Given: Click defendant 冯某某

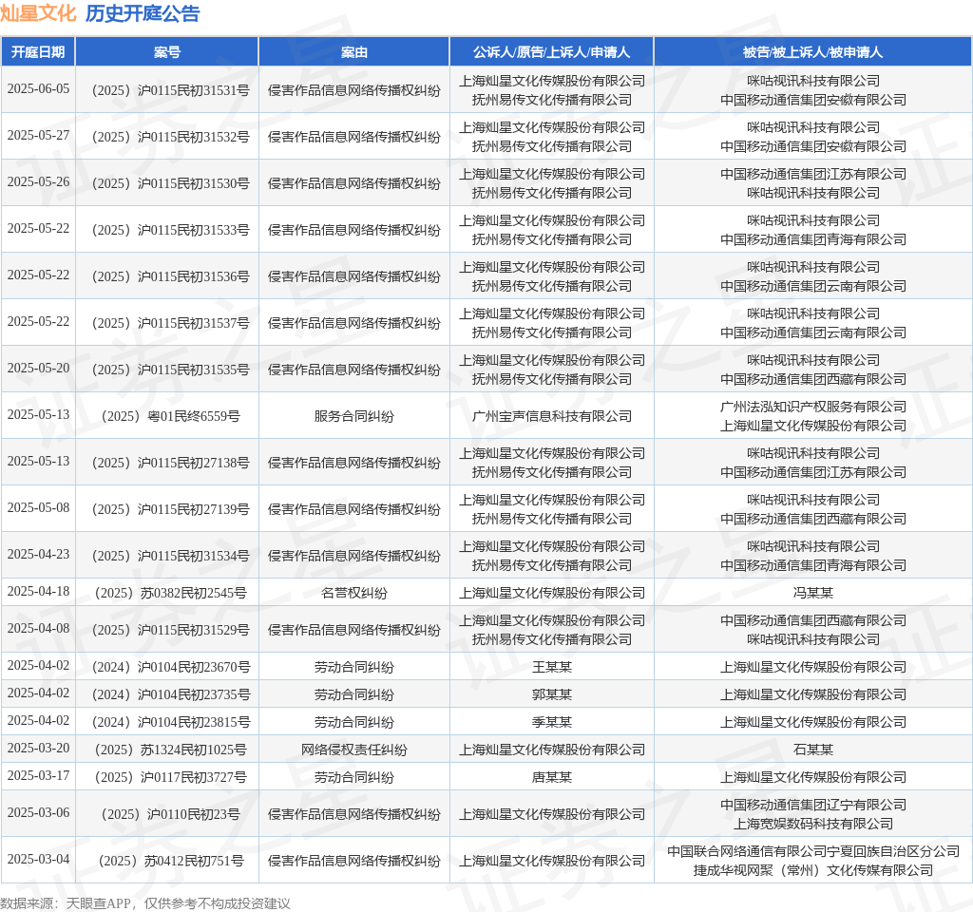Looking at the screenshot, I should [x=813, y=593].
